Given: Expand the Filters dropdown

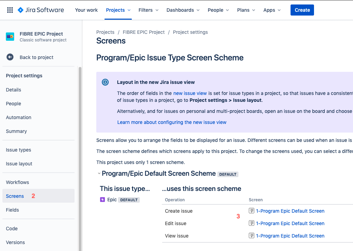Looking at the screenshot, I should pos(148,10).
